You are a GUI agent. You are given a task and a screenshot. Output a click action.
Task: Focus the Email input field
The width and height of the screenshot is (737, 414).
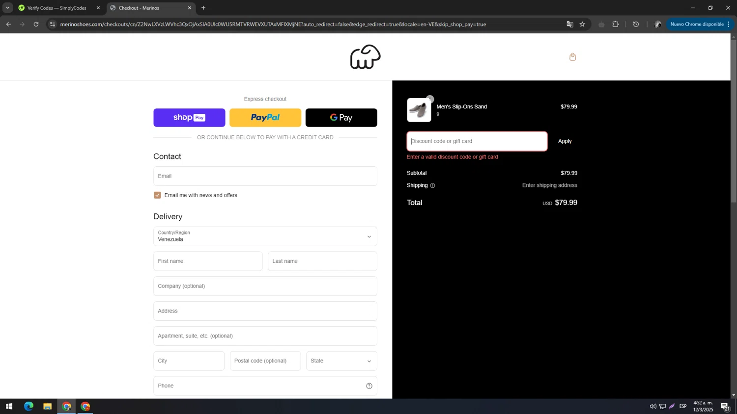tap(265, 176)
